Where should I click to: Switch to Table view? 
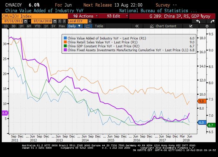pyautogui.click(x=99, y=26)
